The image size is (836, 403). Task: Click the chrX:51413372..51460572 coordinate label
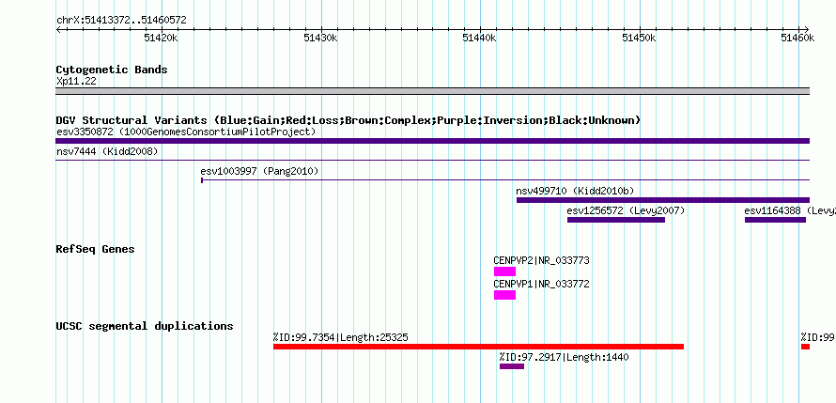(x=121, y=21)
